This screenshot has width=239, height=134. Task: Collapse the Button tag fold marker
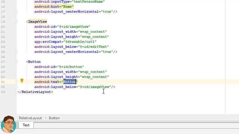16,62
